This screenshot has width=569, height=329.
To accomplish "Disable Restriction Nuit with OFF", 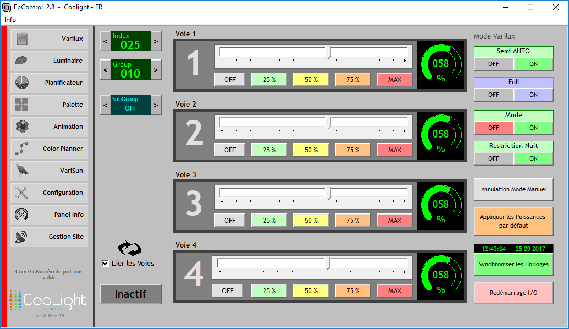I will pos(494,159).
